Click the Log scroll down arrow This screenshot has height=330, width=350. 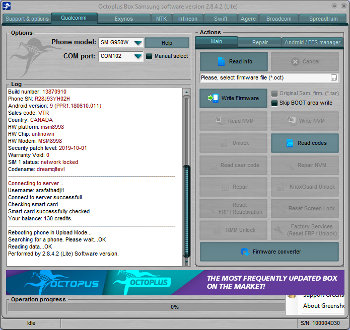pos(186,262)
